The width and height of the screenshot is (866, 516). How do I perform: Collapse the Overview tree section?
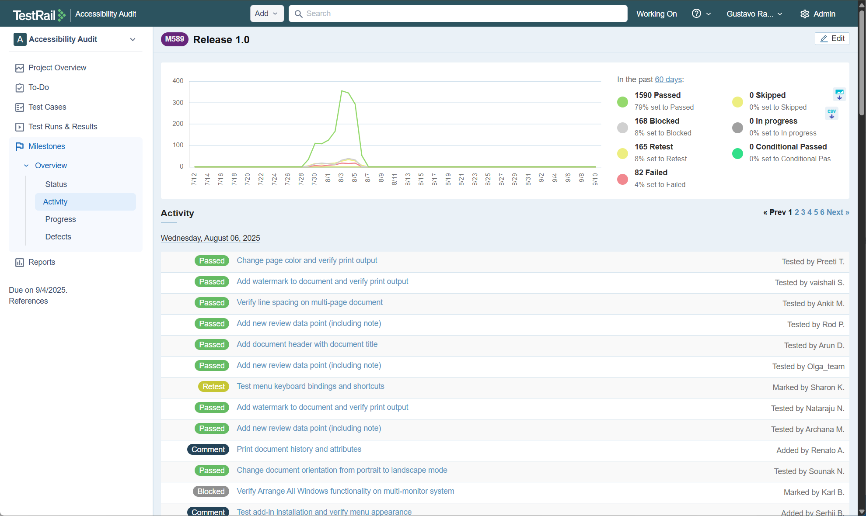pyautogui.click(x=26, y=166)
